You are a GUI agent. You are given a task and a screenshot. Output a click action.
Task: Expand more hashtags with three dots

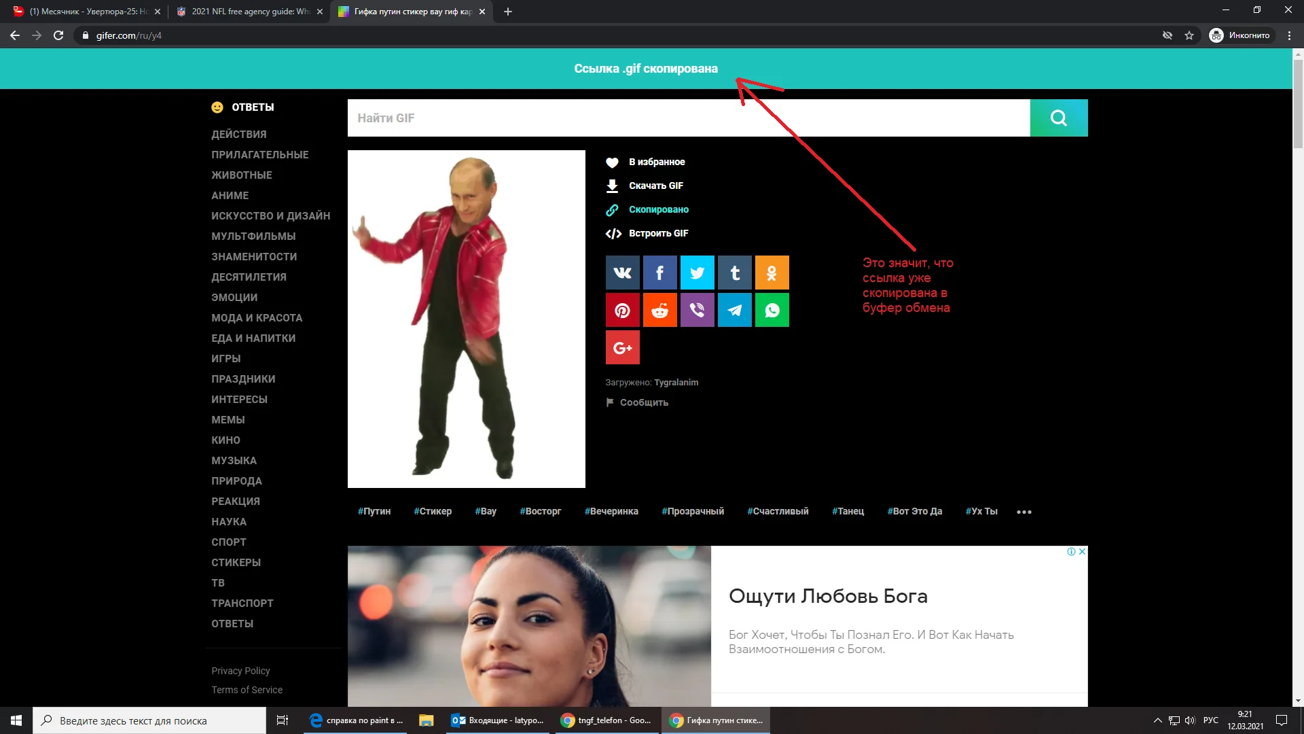[1024, 512]
